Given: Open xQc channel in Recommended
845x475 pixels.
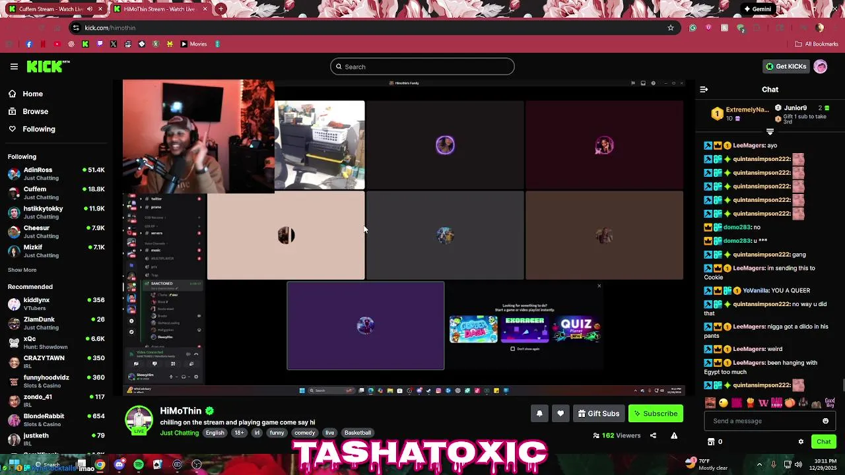Looking at the screenshot, I should click(56, 342).
